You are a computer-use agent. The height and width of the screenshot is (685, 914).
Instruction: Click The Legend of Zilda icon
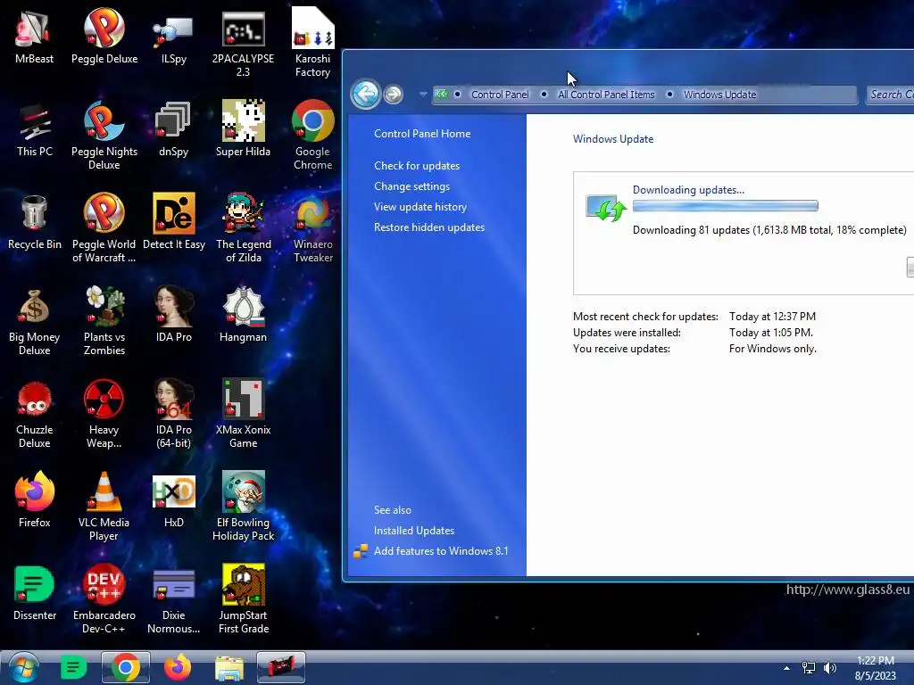click(243, 229)
